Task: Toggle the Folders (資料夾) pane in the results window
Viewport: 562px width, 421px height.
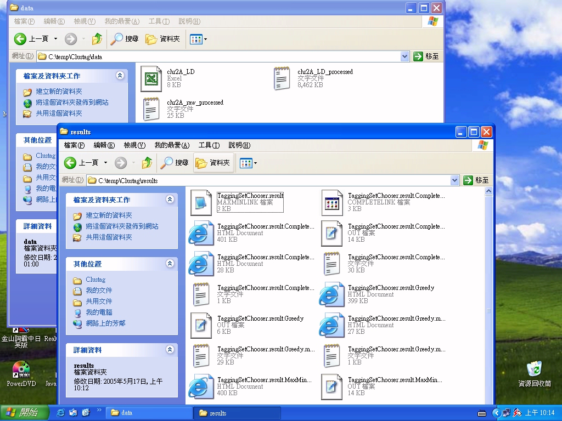Action: 213,163
